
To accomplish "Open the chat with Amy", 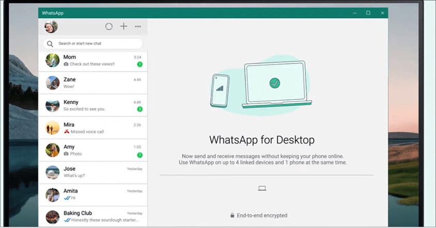I will point(93,150).
